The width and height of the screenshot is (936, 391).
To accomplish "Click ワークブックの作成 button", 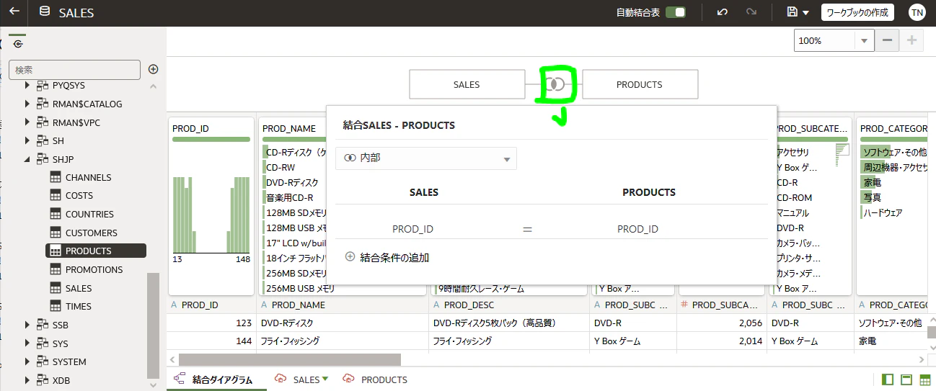I will [x=858, y=12].
